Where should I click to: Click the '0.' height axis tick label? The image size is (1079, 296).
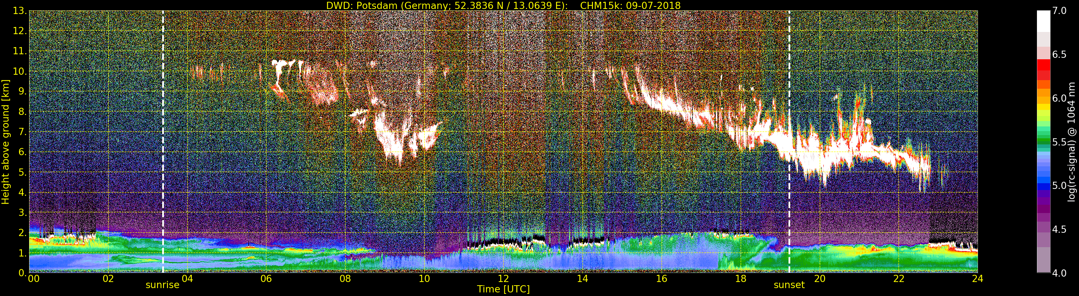(x=22, y=273)
